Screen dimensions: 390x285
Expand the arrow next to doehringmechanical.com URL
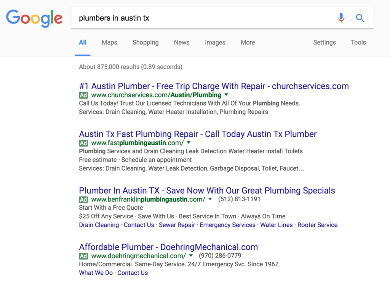tap(191, 256)
